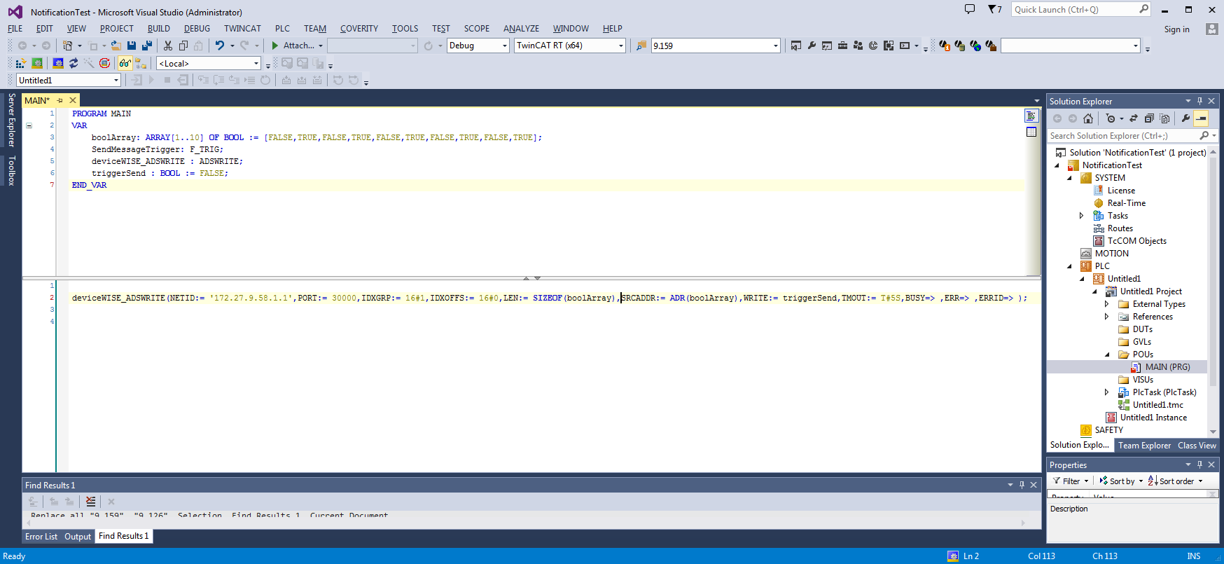Toggle the Show Online Data glasses button
Screen dimensions: 1224x564
pyautogui.click(x=125, y=63)
